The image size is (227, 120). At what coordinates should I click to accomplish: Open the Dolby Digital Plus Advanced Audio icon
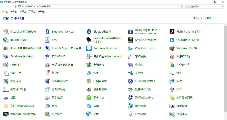pos(130,32)
